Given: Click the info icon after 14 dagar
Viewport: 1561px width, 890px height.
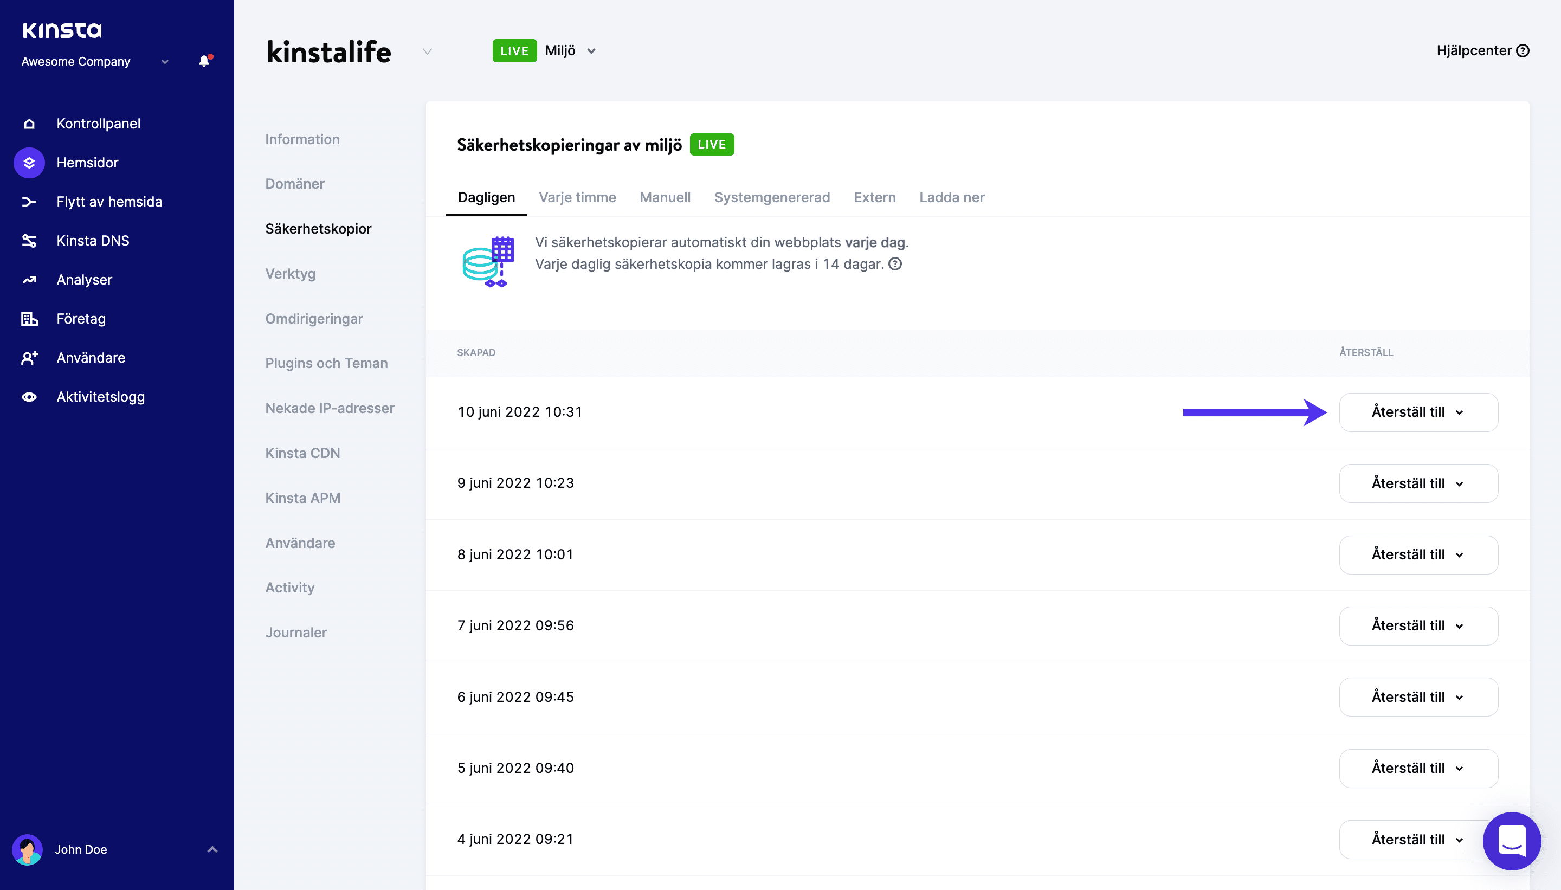Looking at the screenshot, I should click(895, 264).
